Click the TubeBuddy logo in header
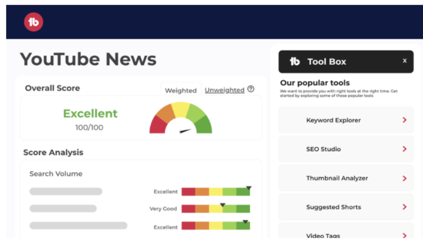The height and width of the screenshot is (242, 423). pos(33,22)
